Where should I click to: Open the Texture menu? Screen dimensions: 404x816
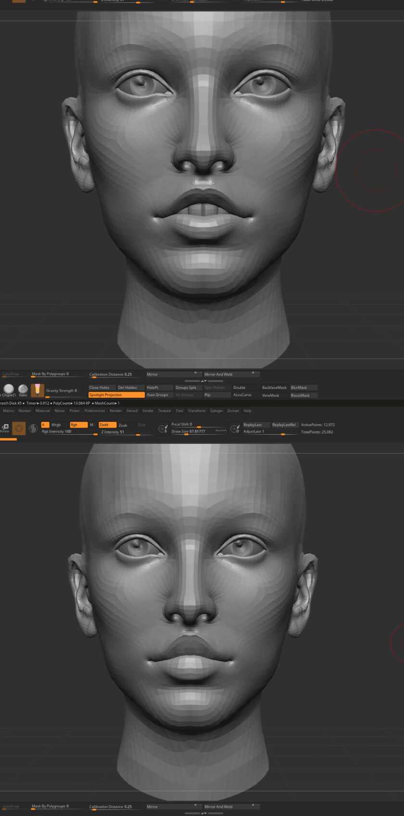[164, 411]
